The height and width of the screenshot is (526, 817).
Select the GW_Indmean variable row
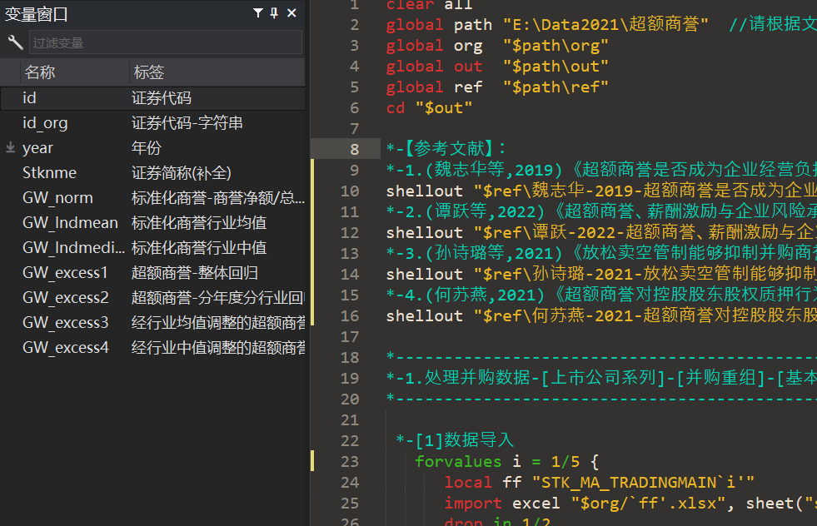click(x=152, y=223)
